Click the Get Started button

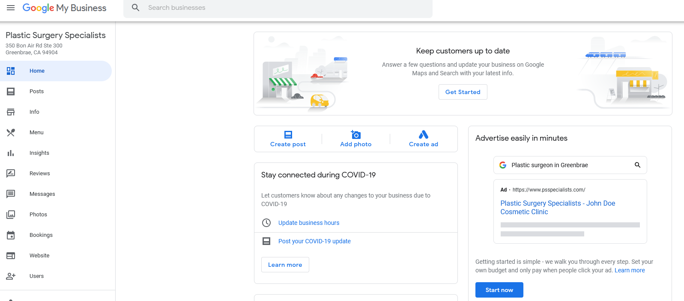pyautogui.click(x=463, y=92)
